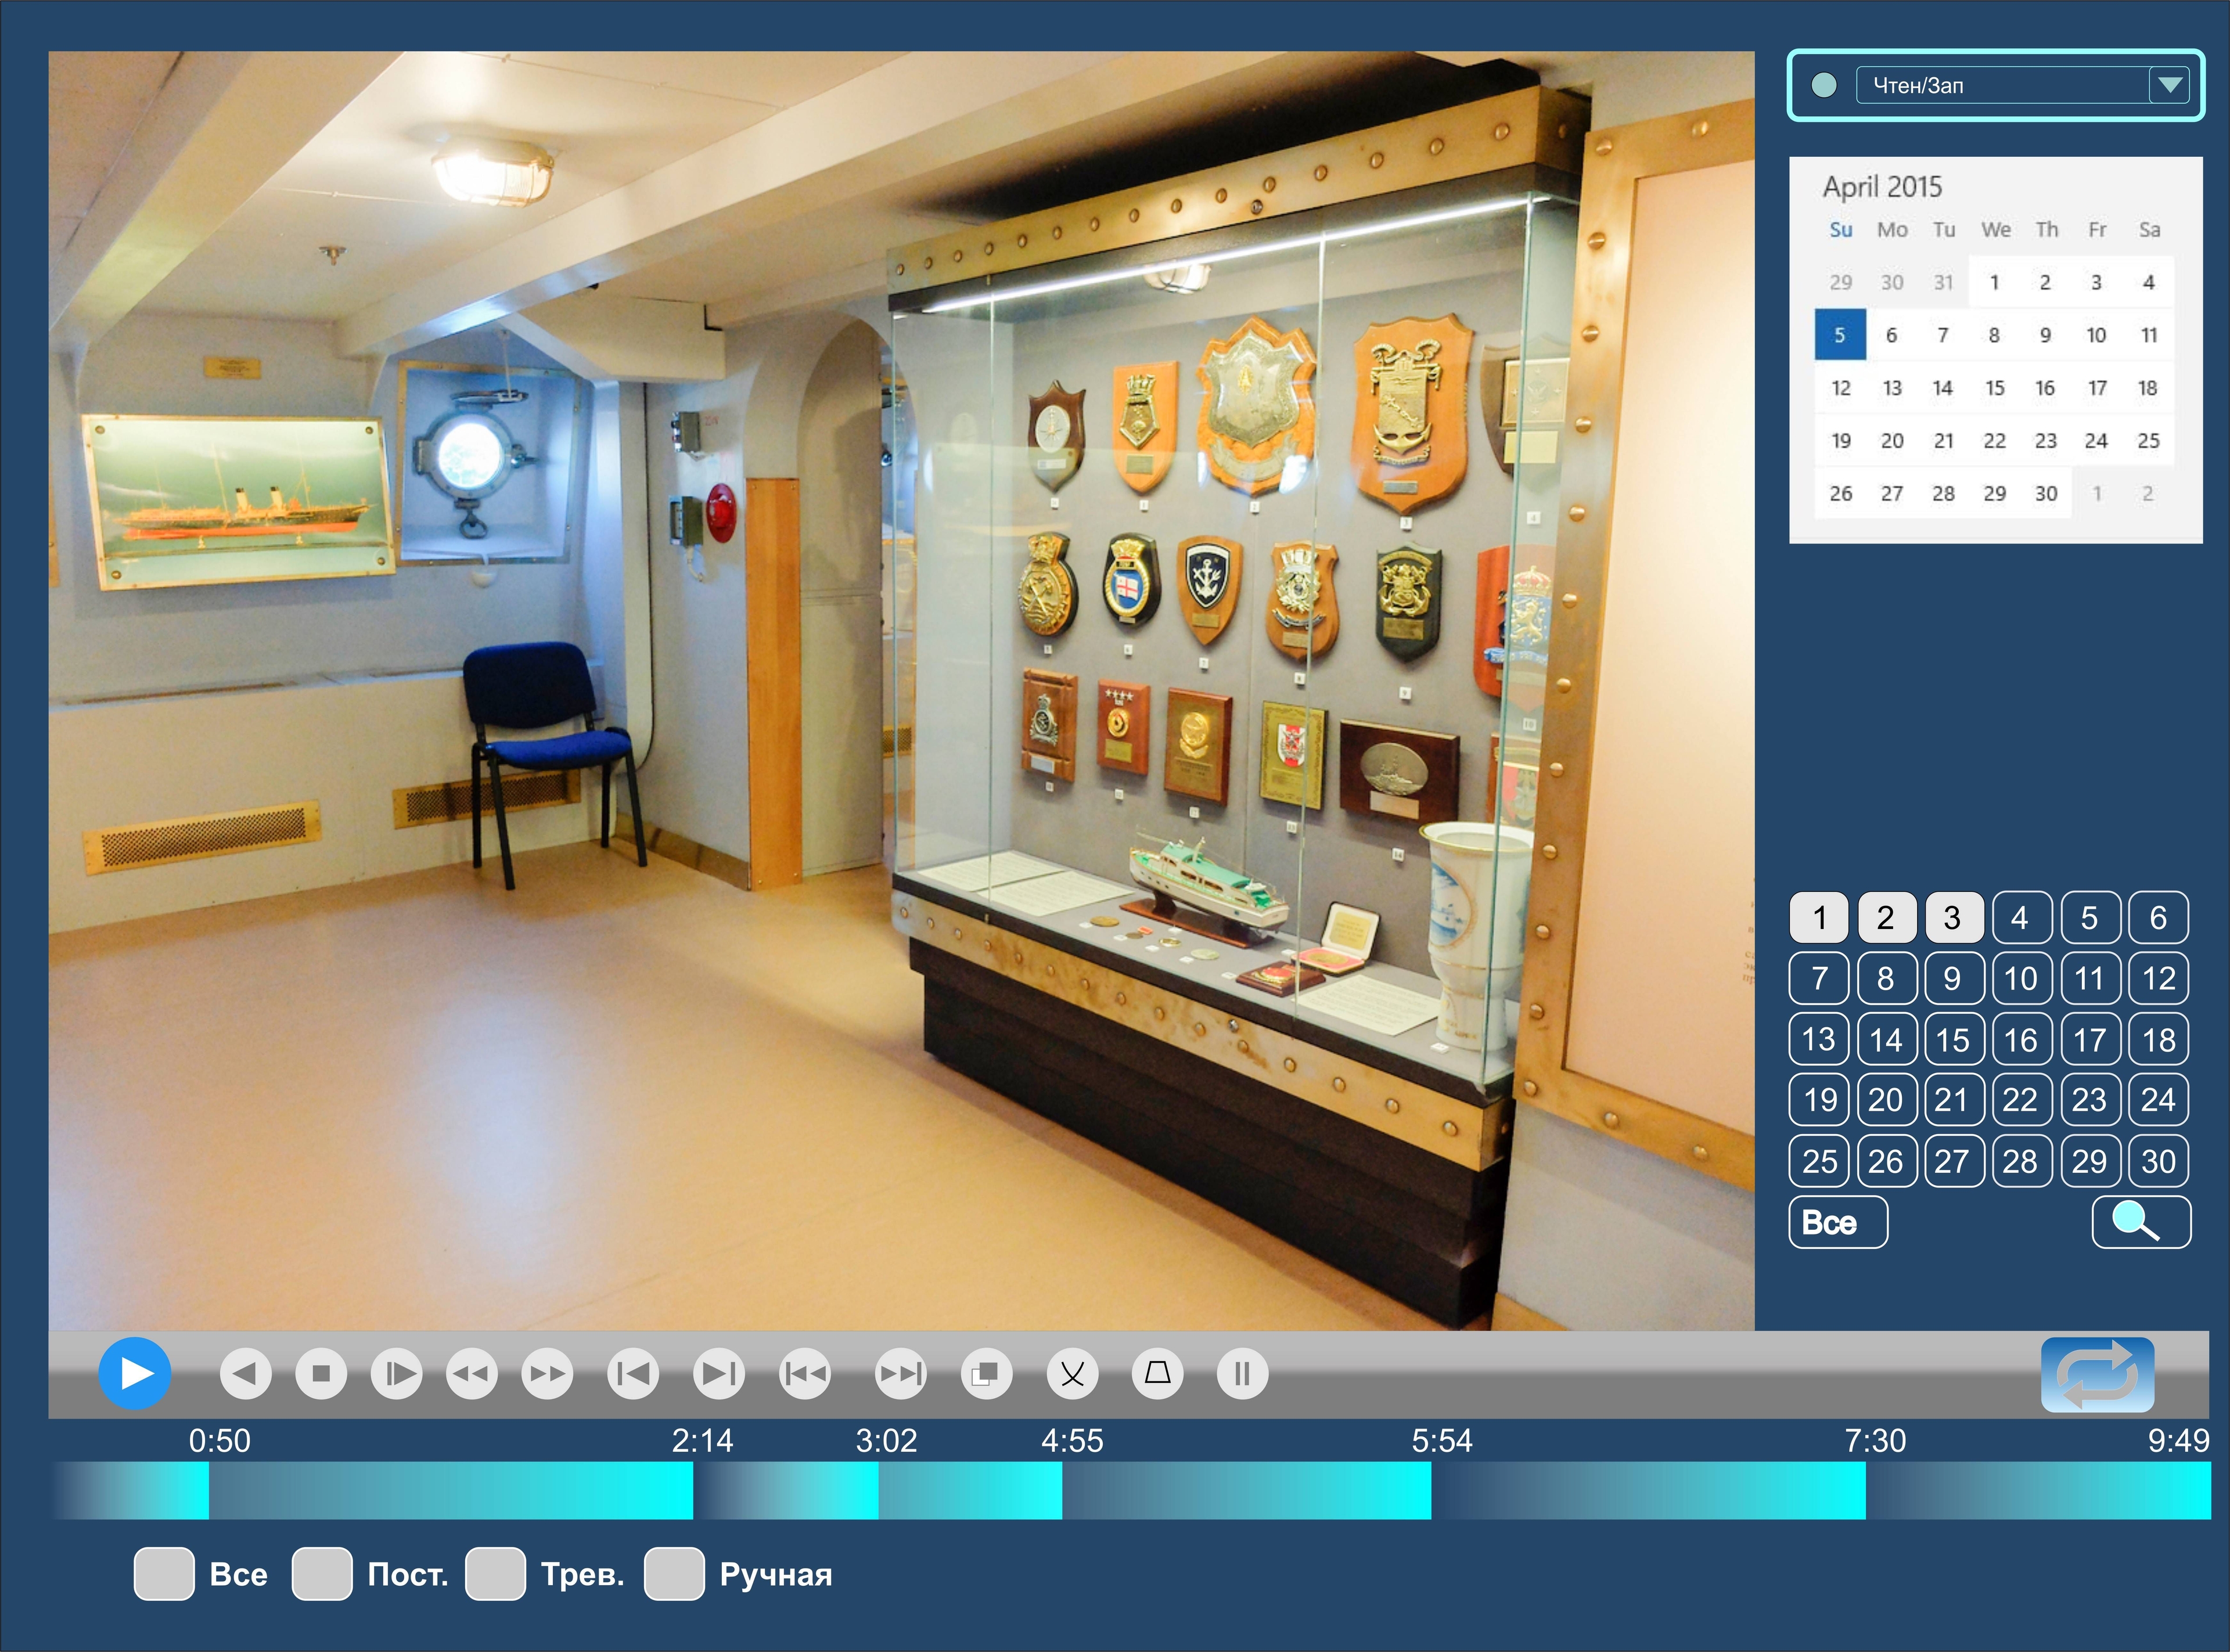Viewport: 2230px width, 1652px height.
Task: Select channel 24 button
Action: point(2159,1100)
